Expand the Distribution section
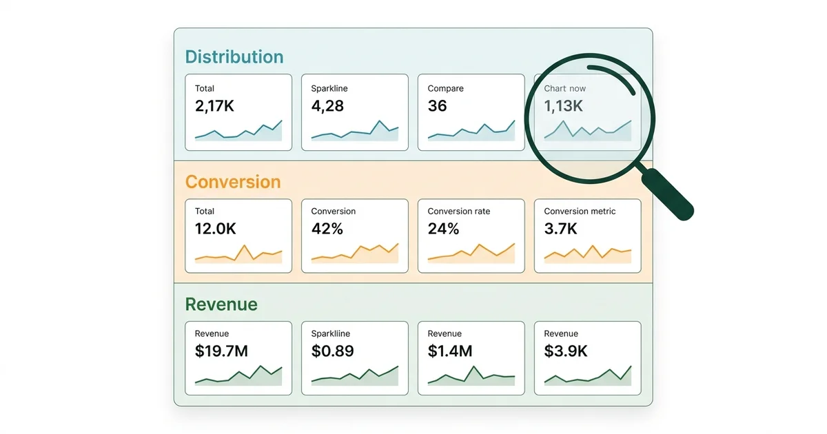 234,56
